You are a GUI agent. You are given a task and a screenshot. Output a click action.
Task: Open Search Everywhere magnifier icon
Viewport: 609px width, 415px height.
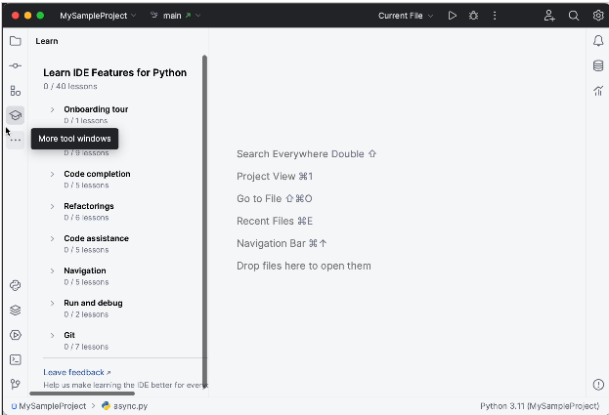pyautogui.click(x=574, y=16)
